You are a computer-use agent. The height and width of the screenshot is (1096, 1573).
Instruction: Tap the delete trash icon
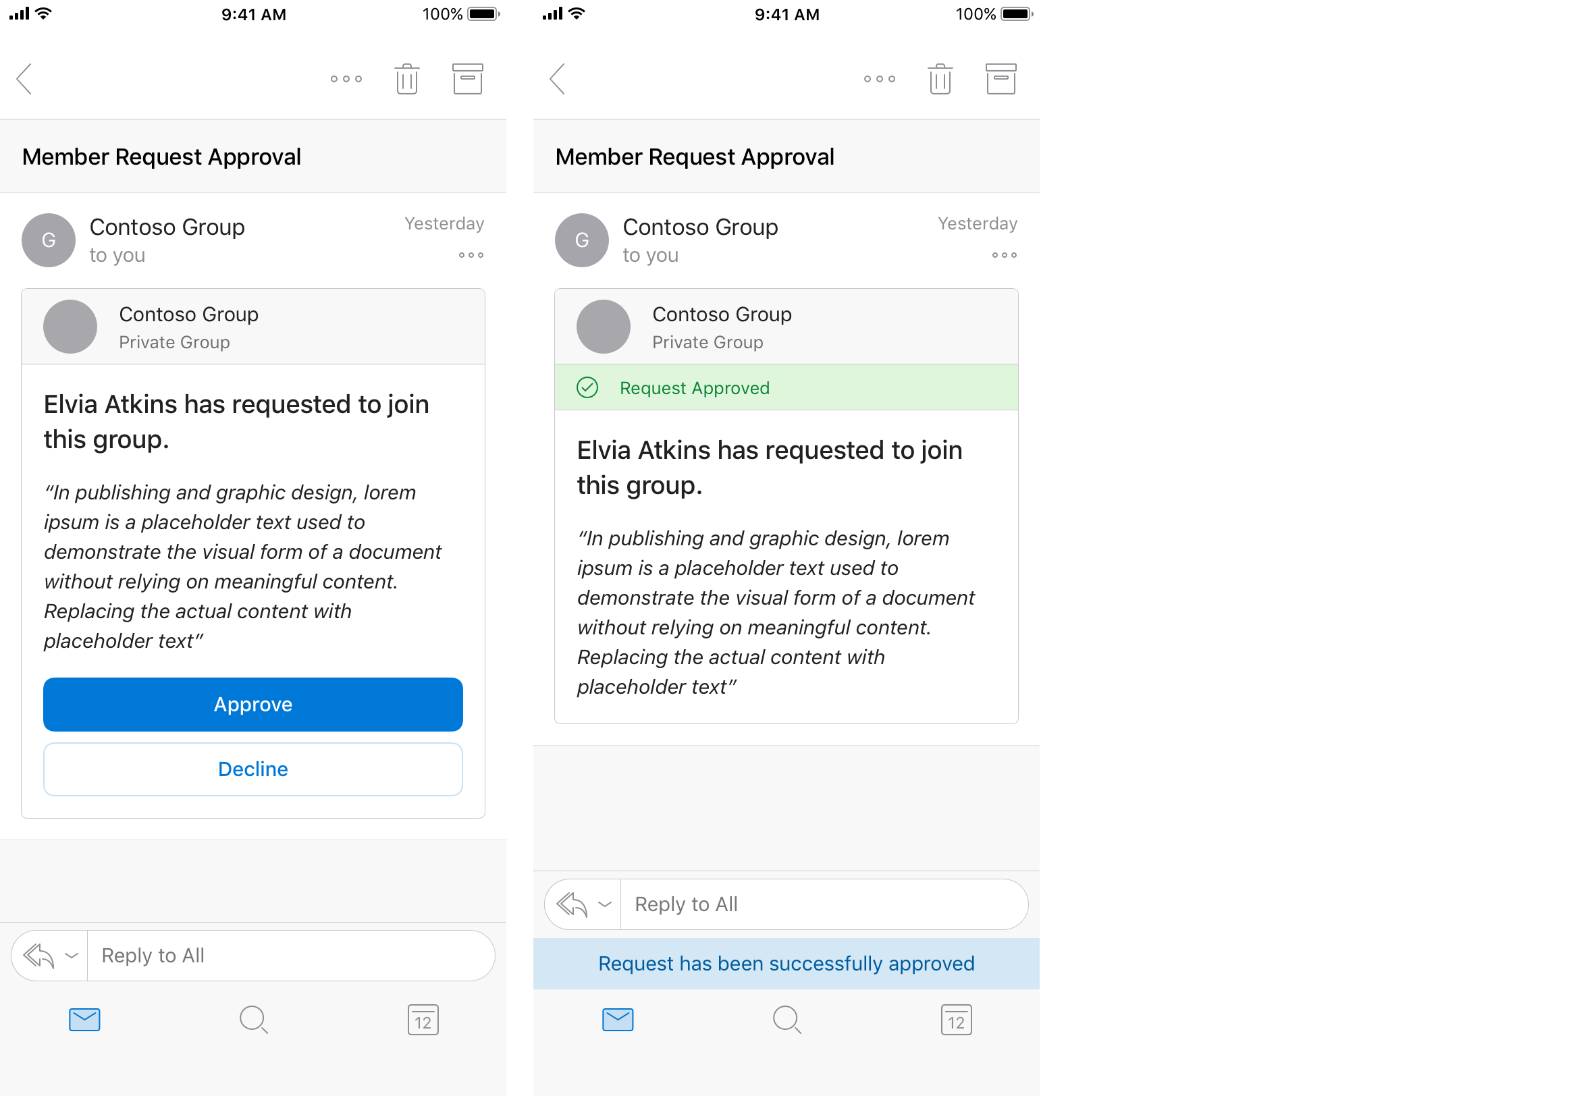(408, 79)
